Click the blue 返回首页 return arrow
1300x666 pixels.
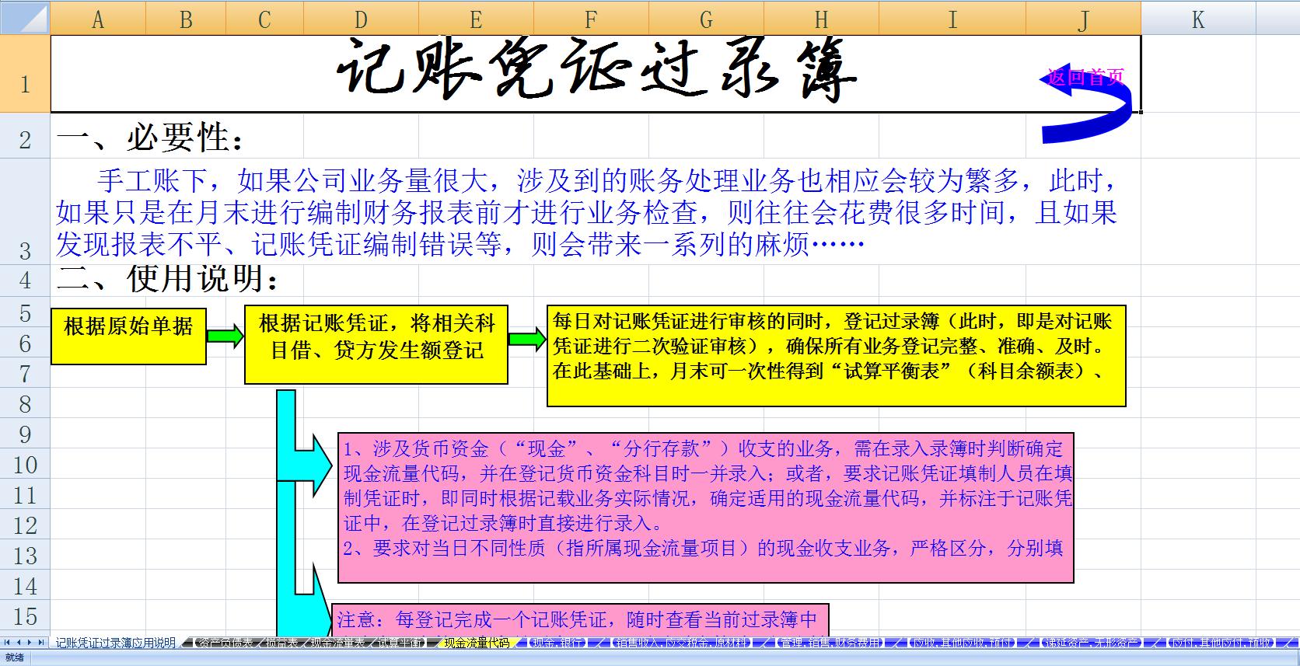1089,103
